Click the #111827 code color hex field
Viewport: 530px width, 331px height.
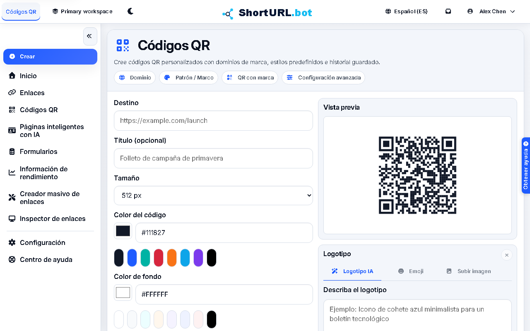pyautogui.click(x=224, y=233)
